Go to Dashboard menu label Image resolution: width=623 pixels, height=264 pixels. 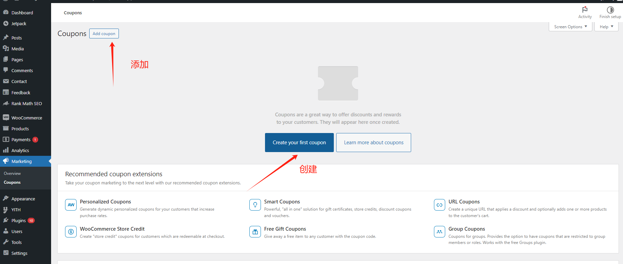click(x=22, y=13)
